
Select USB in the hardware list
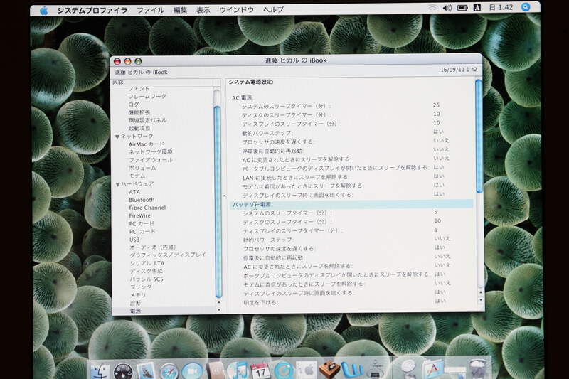(134, 240)
